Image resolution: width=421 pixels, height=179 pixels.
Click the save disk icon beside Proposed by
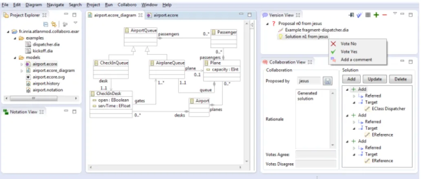327,81
